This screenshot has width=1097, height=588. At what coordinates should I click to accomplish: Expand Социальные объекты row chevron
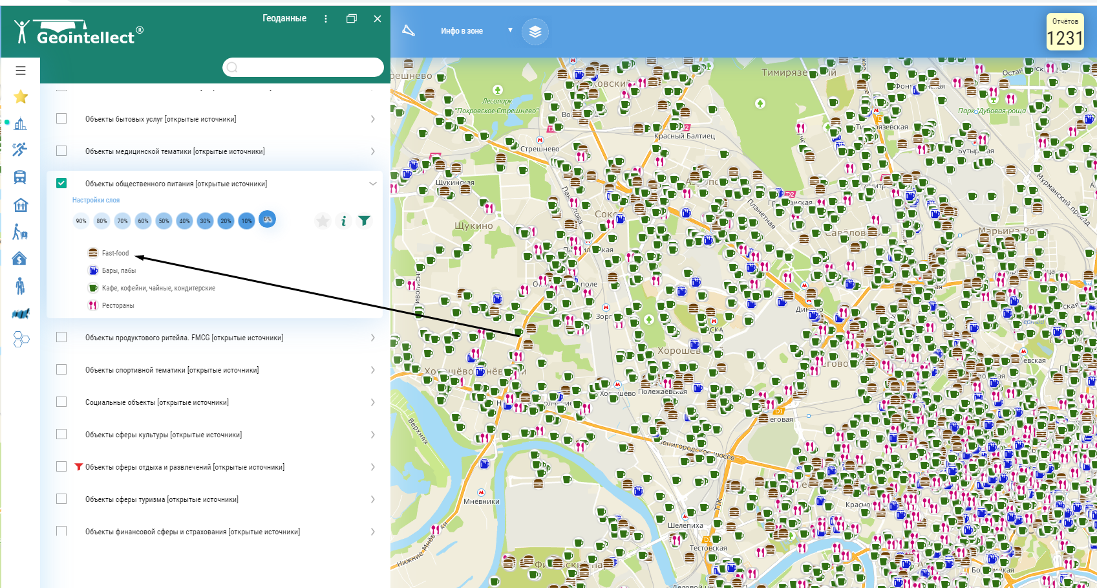point(373,402)
